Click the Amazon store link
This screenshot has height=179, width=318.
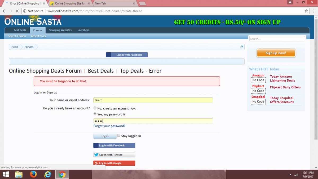click(258, 75)
